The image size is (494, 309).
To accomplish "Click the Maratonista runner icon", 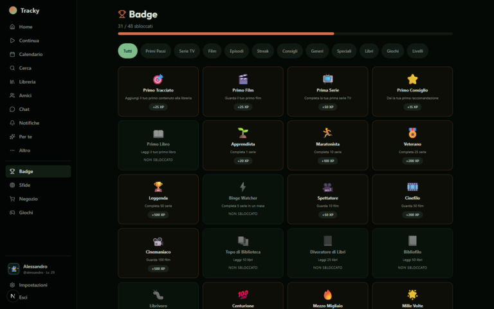I will tap(327, 133).
